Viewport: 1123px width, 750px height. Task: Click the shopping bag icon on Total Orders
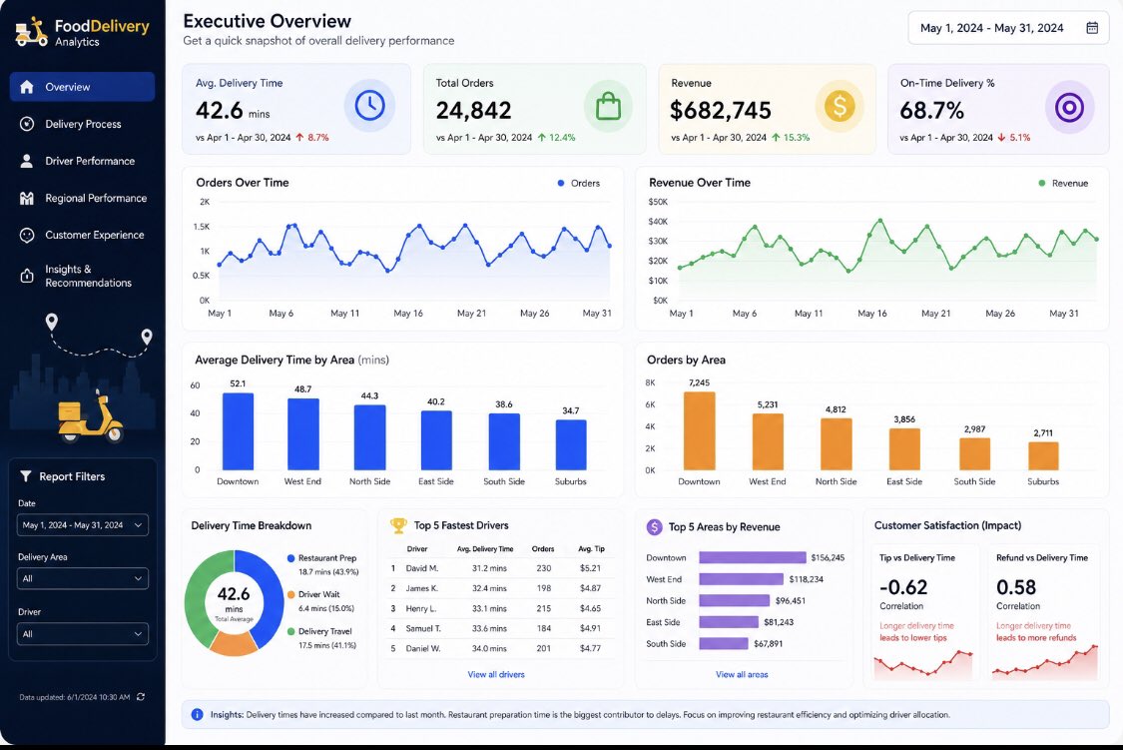[608, 107]
